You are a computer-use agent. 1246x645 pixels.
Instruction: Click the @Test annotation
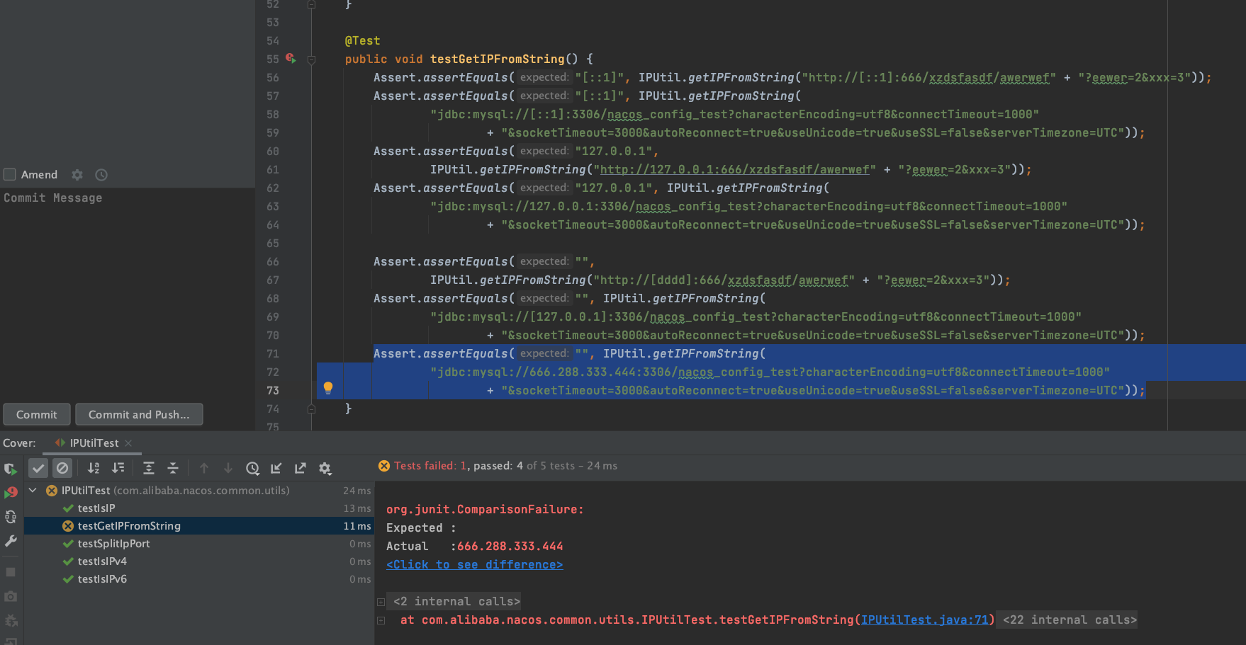(362, 40)
